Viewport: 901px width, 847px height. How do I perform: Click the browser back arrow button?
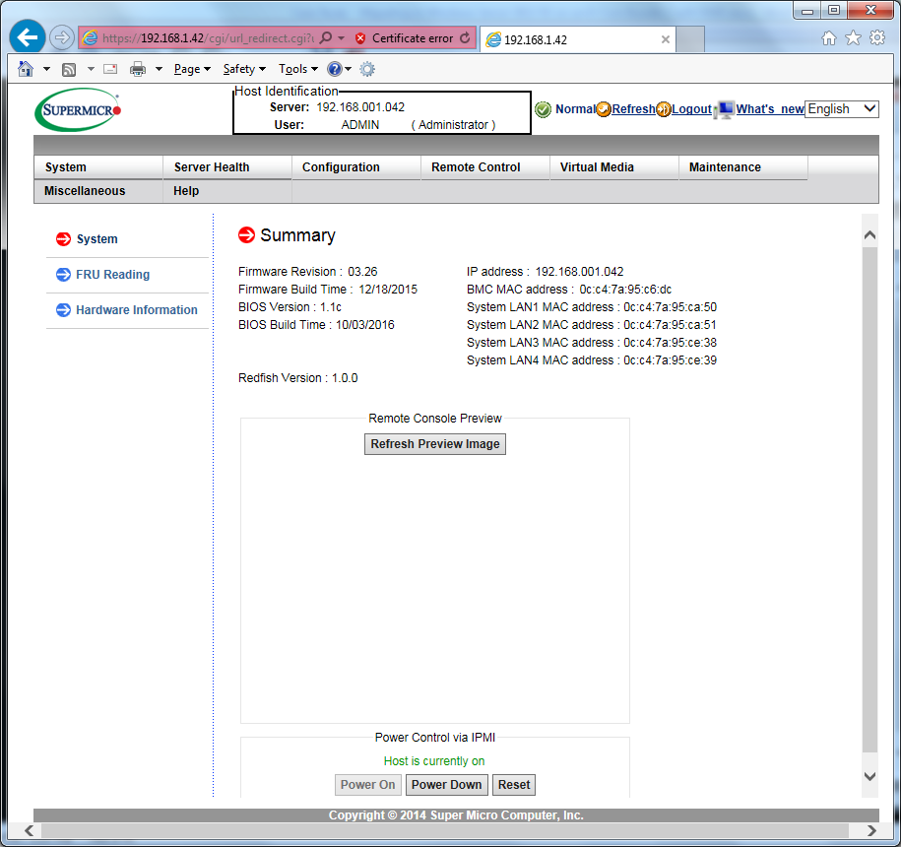coord(27,38)
